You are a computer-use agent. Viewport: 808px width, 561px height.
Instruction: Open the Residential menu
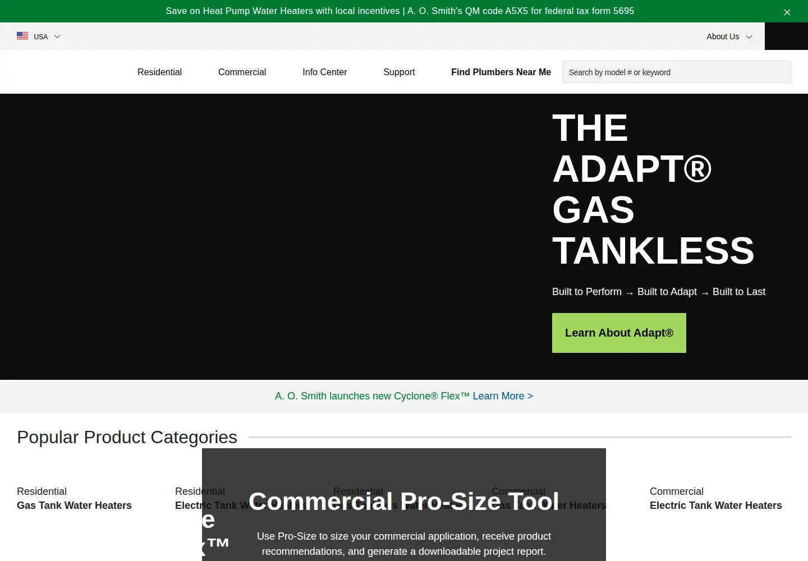[x=159, y=72]
